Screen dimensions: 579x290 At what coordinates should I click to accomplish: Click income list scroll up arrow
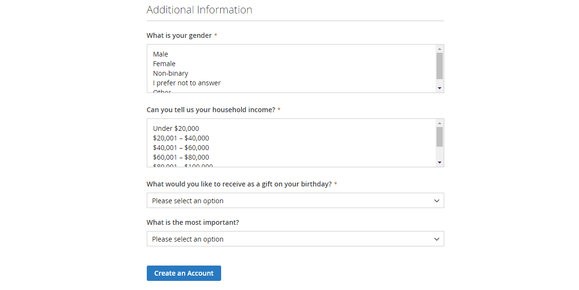pyautogui.click(x=439, y=123)
